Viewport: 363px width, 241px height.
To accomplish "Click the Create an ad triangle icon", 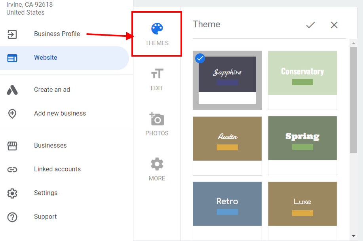I will coord(12,89).
